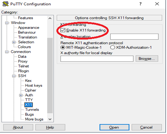Click the category list scroll up arrow
This screenshot has width=167, height=134.
pyautogui.click(x=50, y=18)
